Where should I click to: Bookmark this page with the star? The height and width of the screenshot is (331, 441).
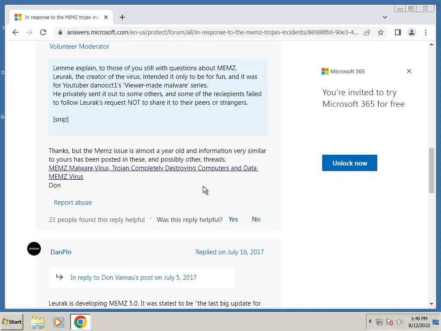pos(381,32)
